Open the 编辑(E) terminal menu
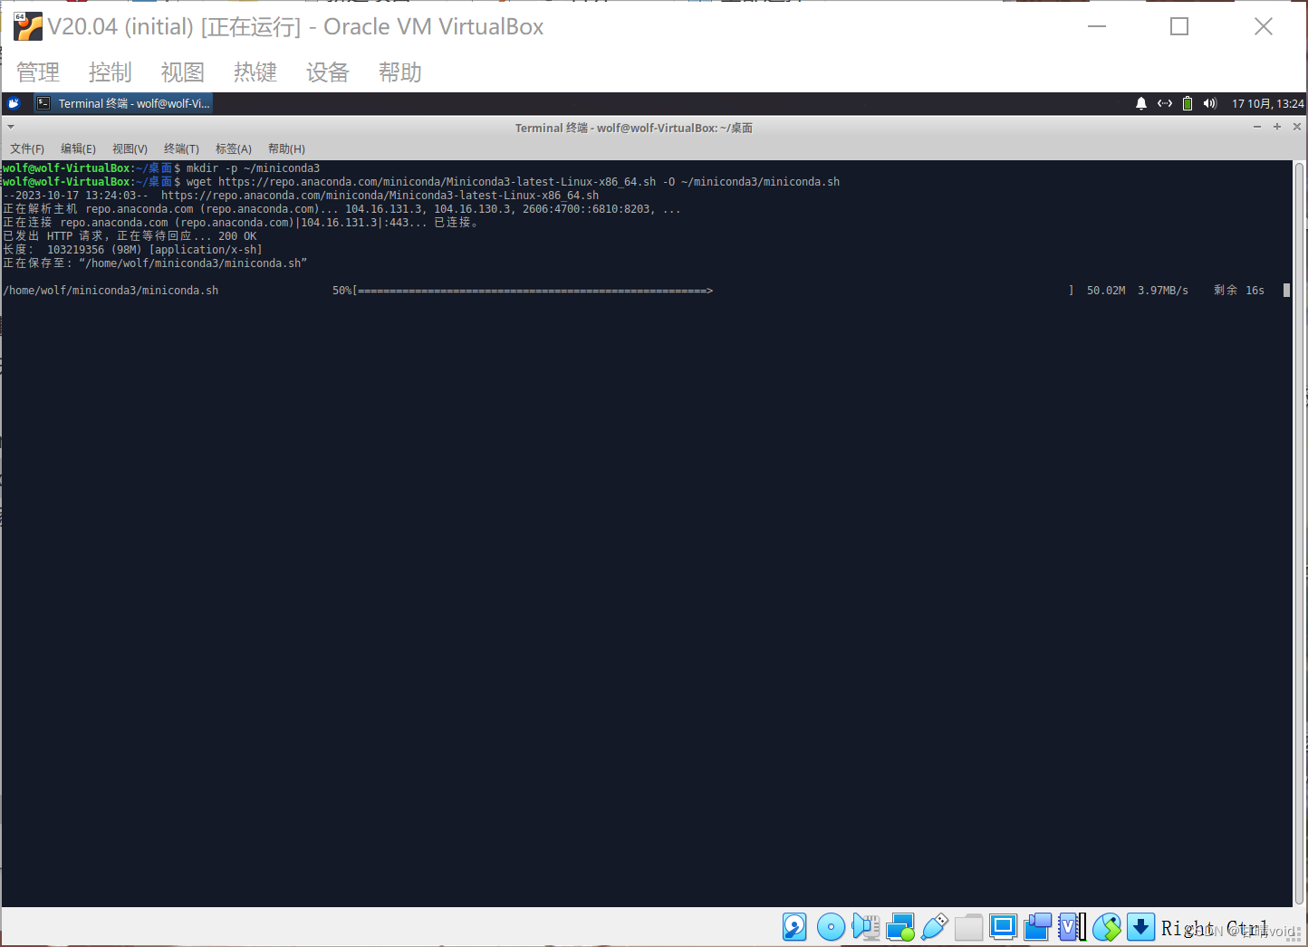 [78, 148]
